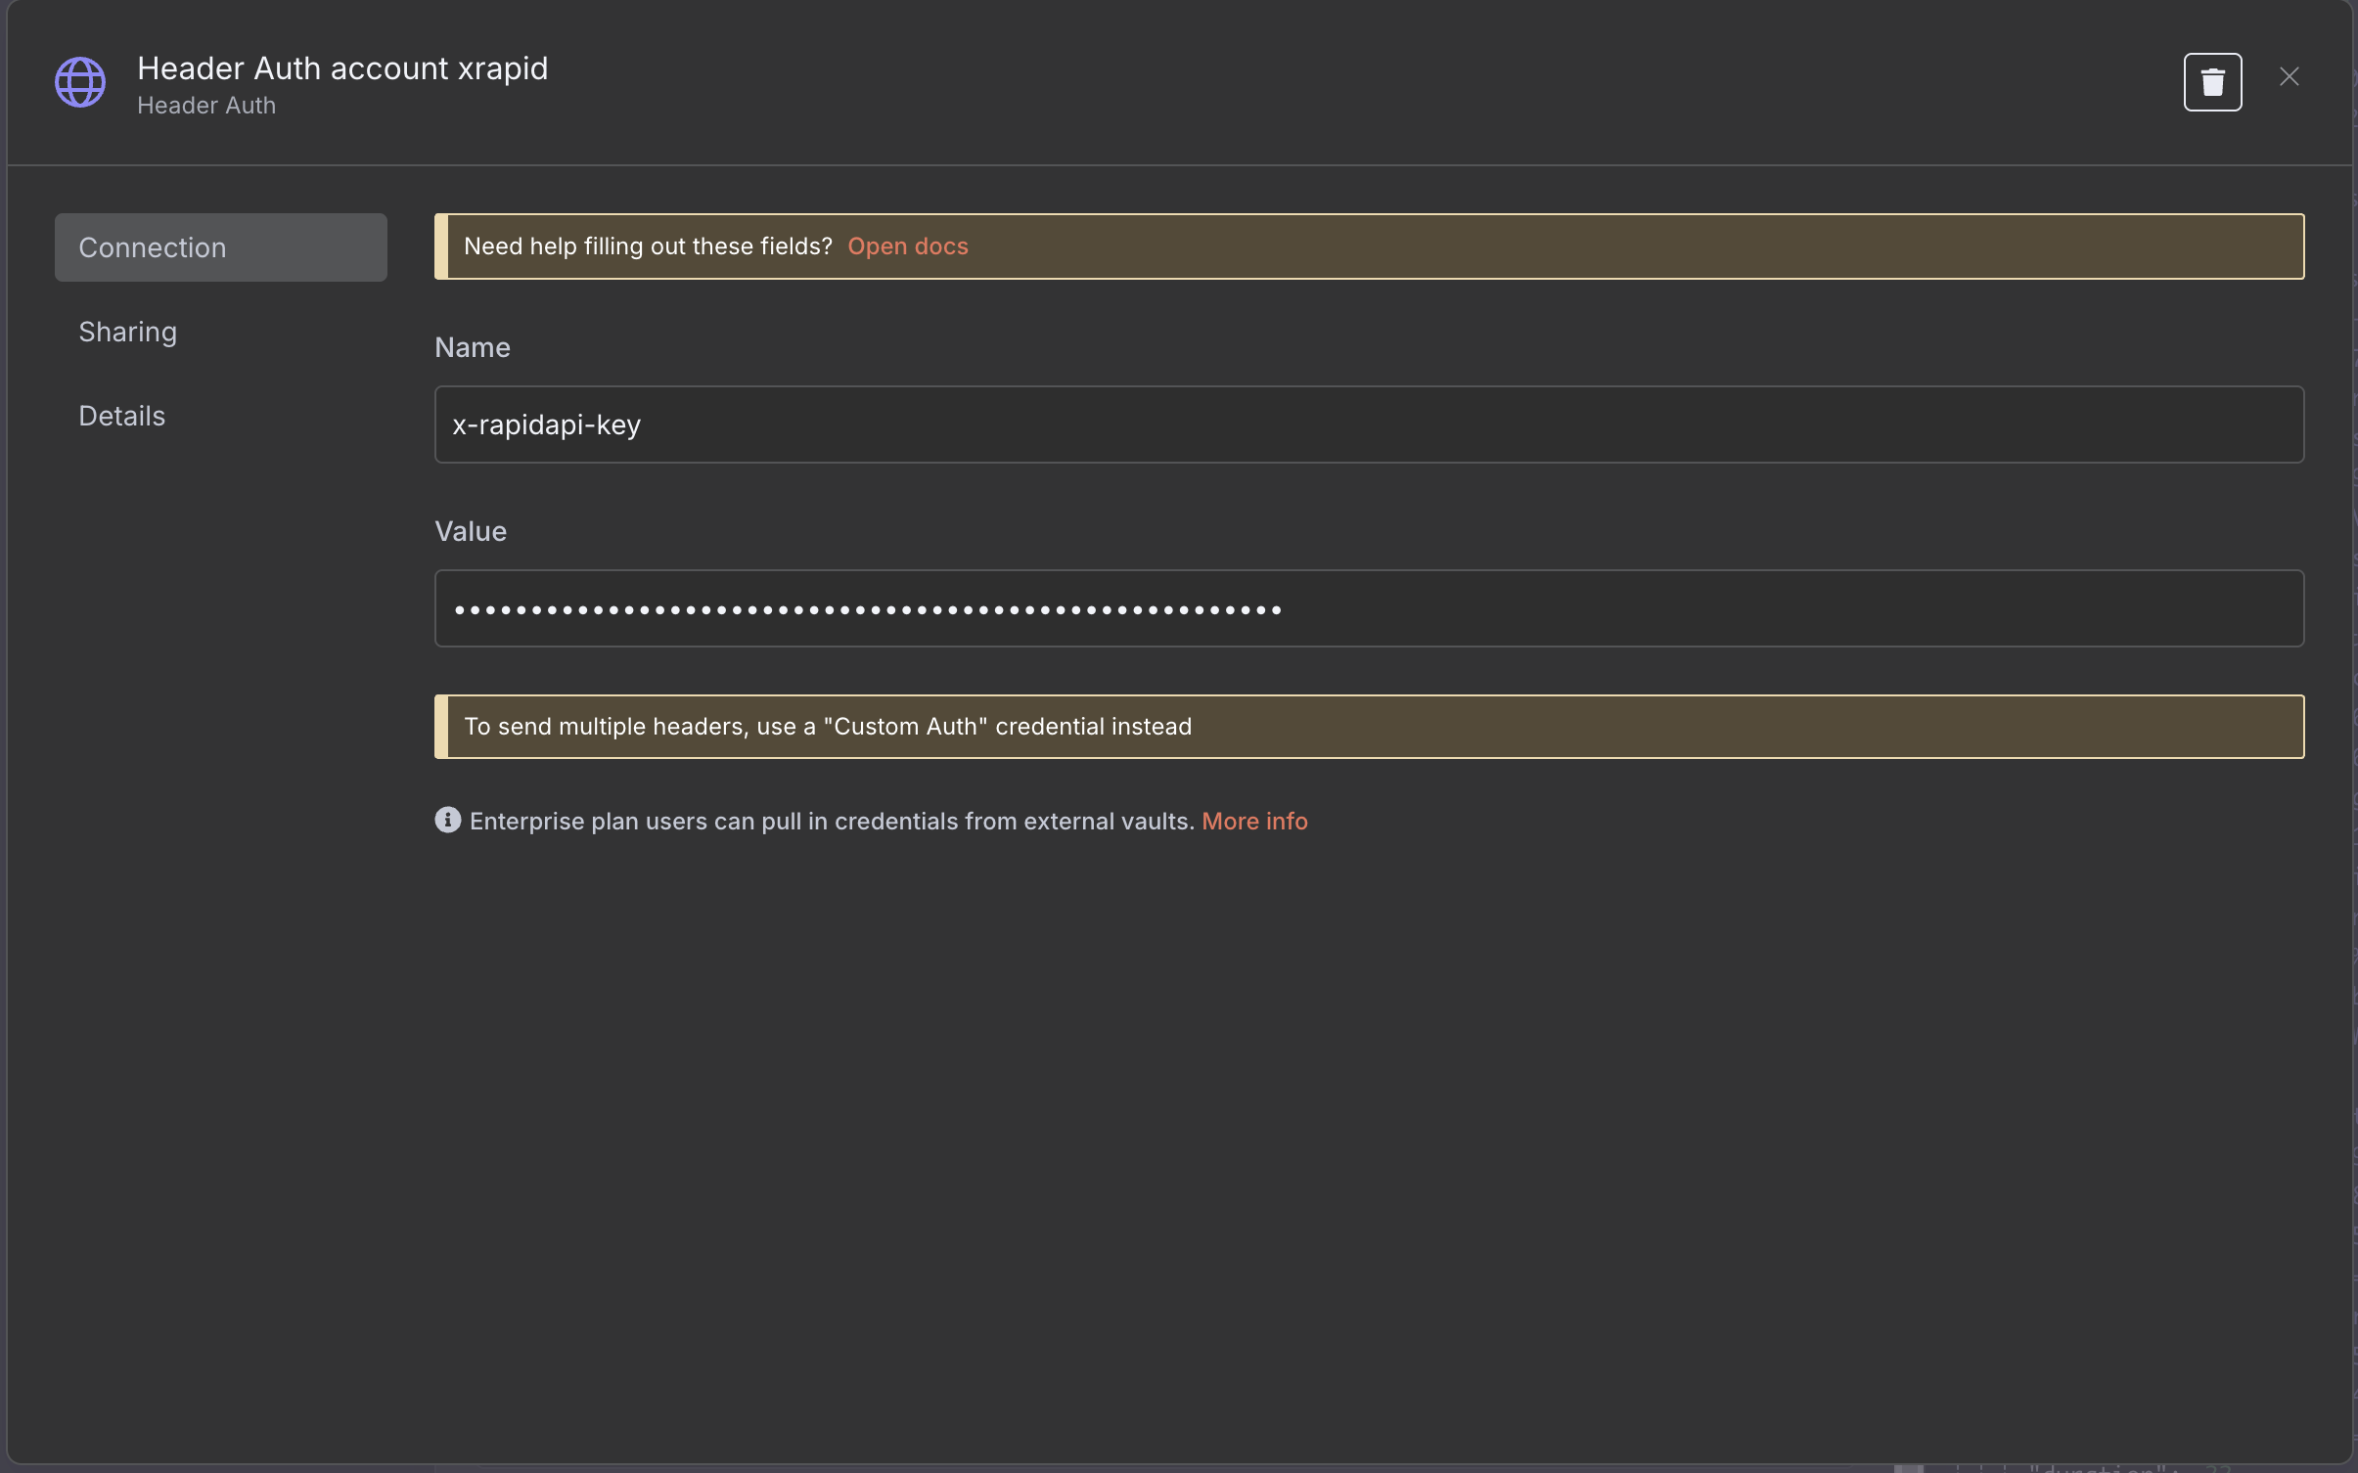Edit the credential title Header Auth account xrapid
This screenshot has width=2358, height=1473.
342,68
